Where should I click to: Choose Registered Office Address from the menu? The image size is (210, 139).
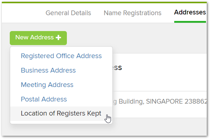click(61, 56)
